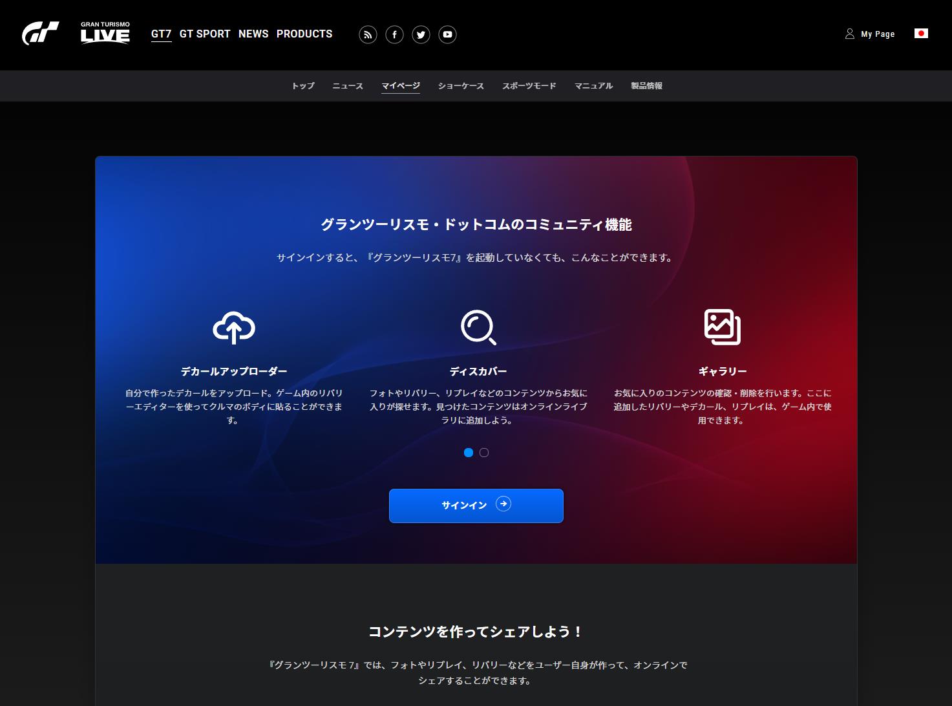Click the magnifier Discover icon
This screenshot has width=952, height=706.
coord(478,327)
